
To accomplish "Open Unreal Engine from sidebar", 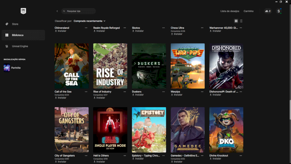I will pyautogui.click(x=20, y=46).
